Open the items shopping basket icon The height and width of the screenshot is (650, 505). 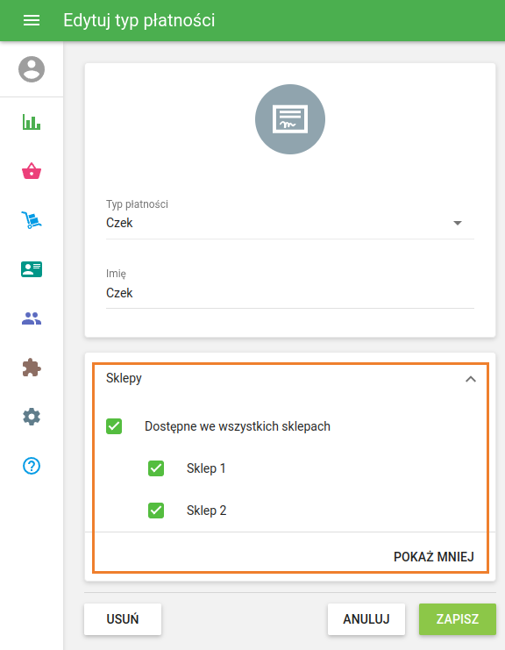click(x=32, y=171)
